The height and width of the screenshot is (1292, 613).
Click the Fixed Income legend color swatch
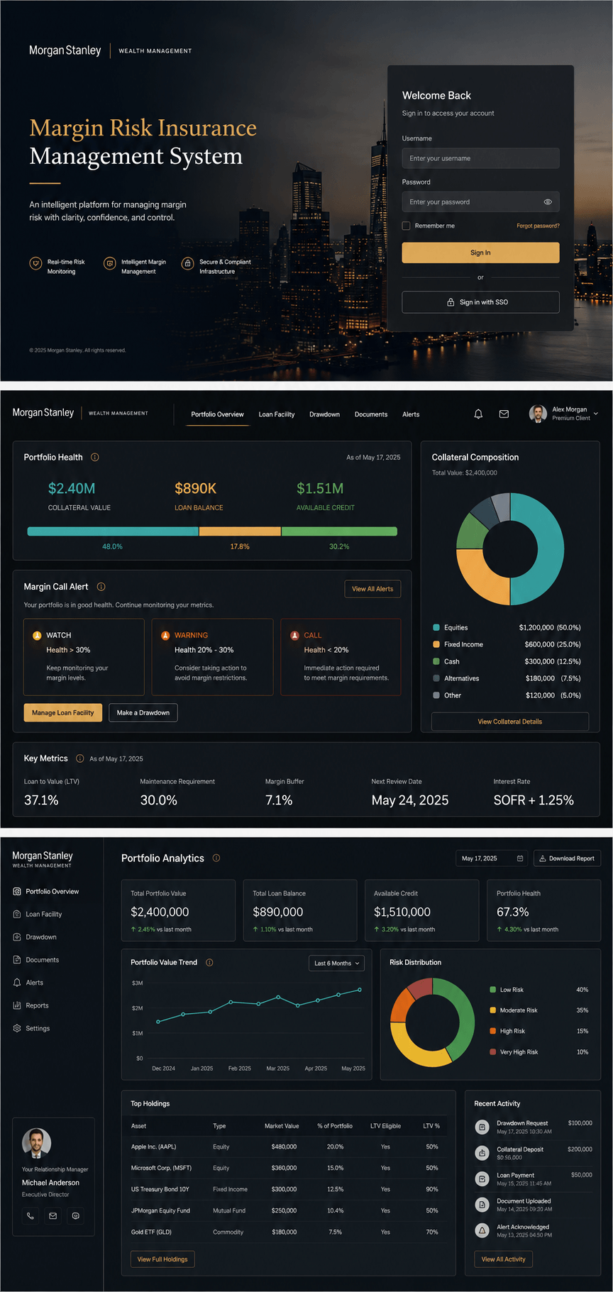click(x=436, y=644)
